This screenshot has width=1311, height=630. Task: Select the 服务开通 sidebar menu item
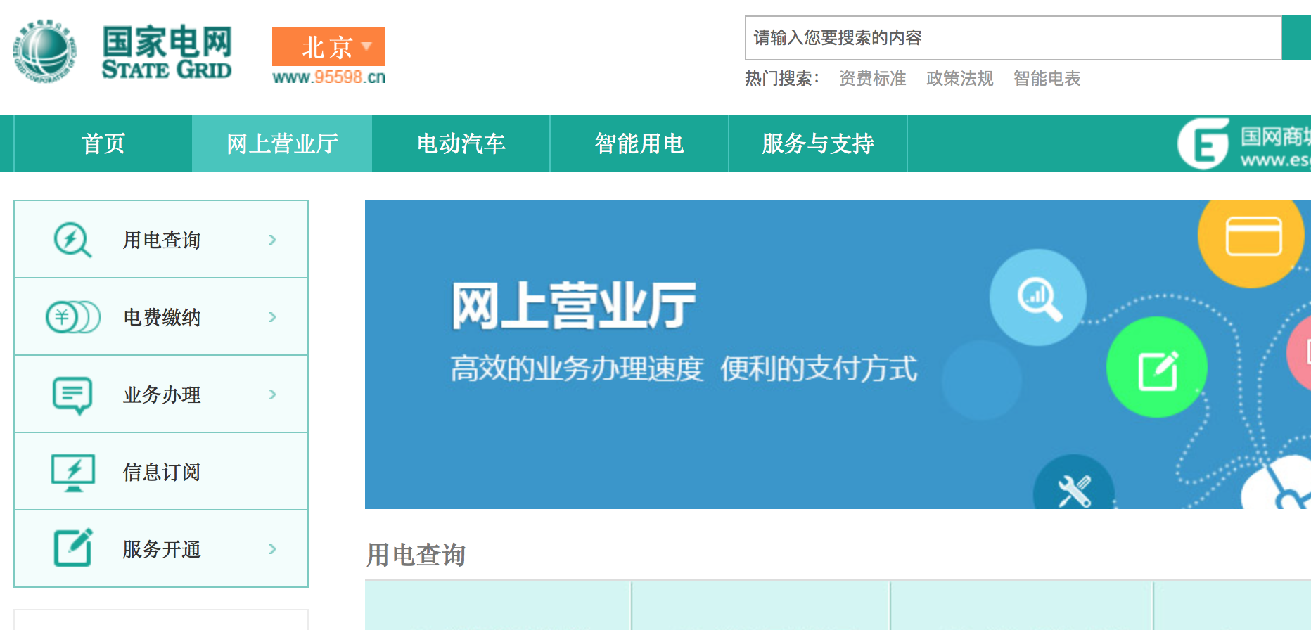[161, 548]
